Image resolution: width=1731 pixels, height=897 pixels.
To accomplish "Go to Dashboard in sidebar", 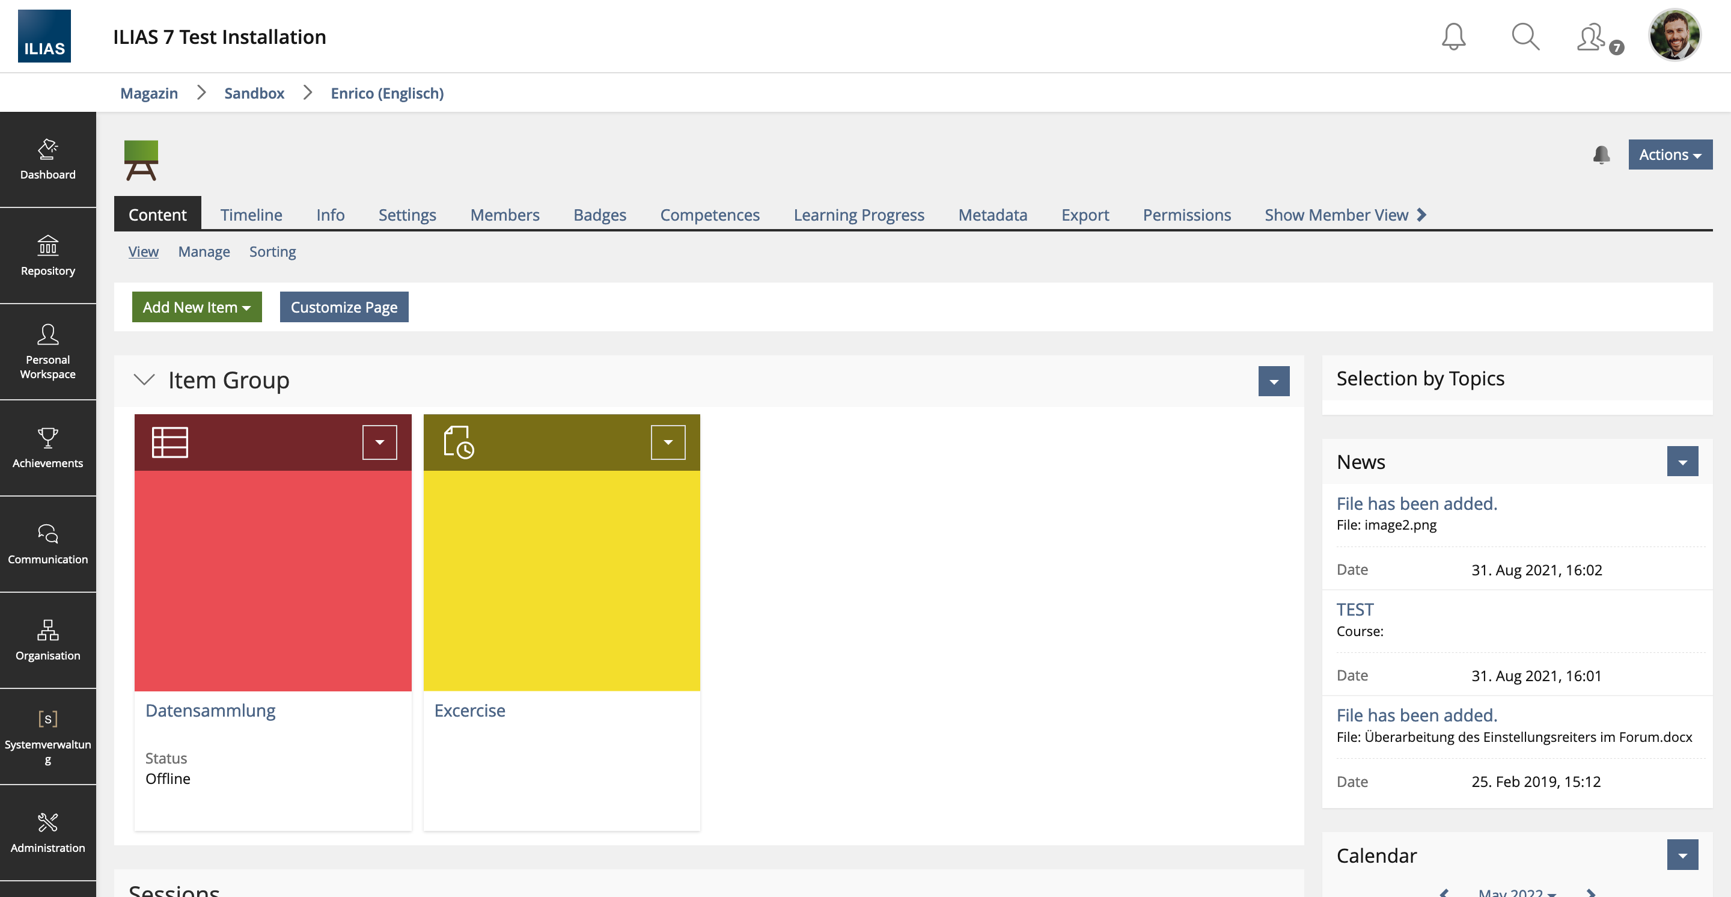I will tap(47, 159).
